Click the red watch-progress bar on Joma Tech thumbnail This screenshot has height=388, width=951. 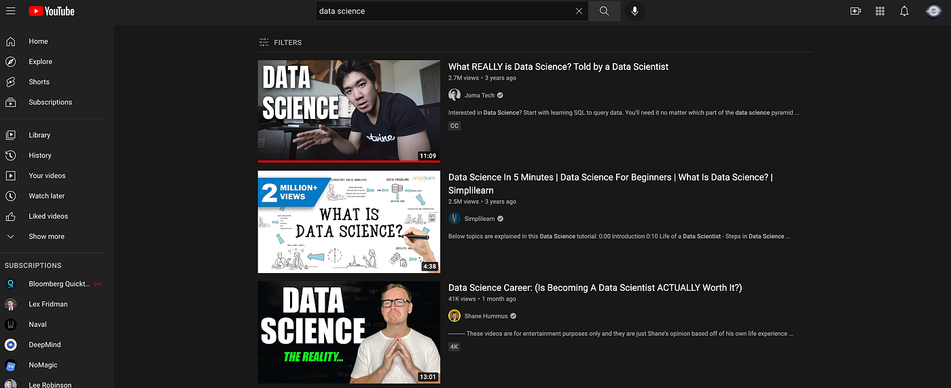click(x=349, y=162)
